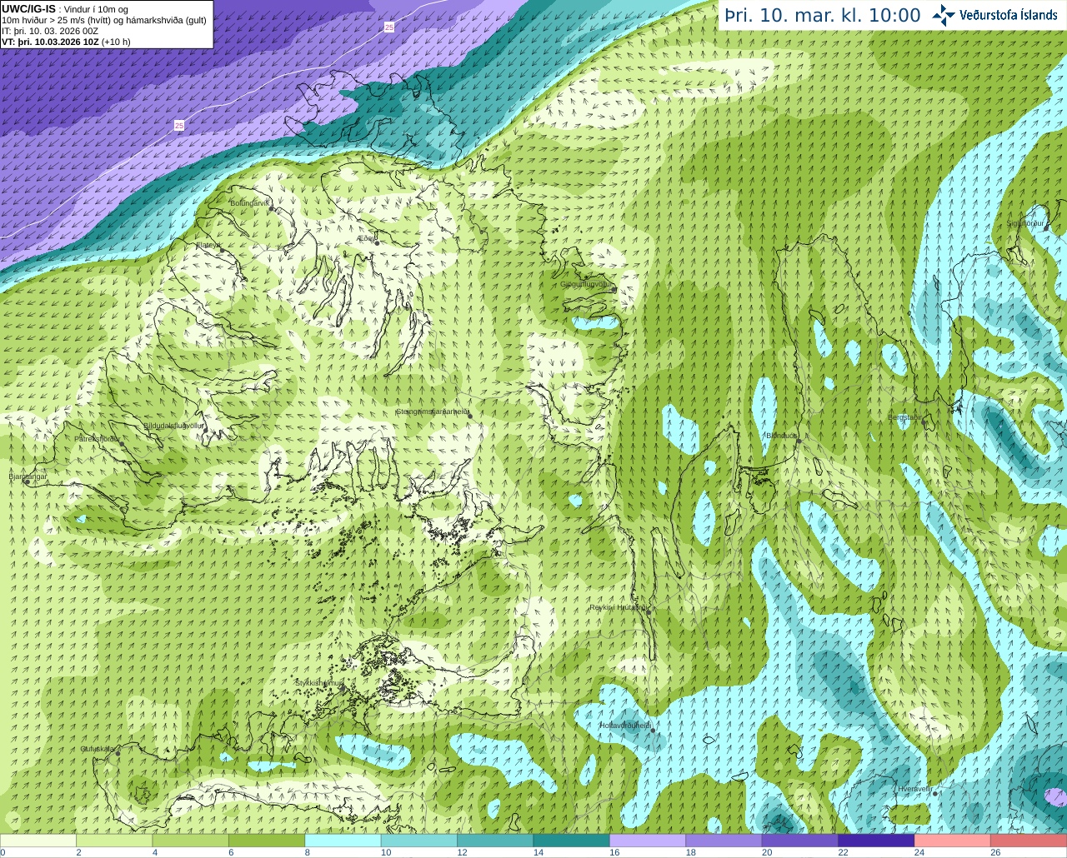The image size is (1067, 858).
Task: Click the Þri. 10. mar. kl. 10:00 timestamp
Action: 822,16
